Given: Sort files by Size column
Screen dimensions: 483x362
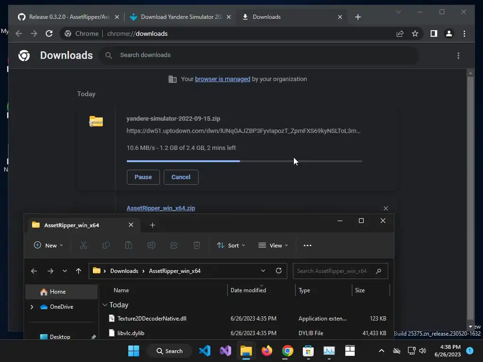Looking at the screenshot, I should tap(360, 290).
